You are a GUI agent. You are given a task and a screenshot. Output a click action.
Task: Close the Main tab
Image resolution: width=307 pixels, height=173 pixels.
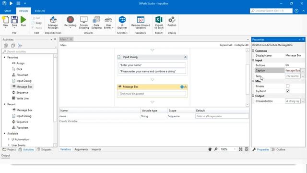(x=71, y=39)
